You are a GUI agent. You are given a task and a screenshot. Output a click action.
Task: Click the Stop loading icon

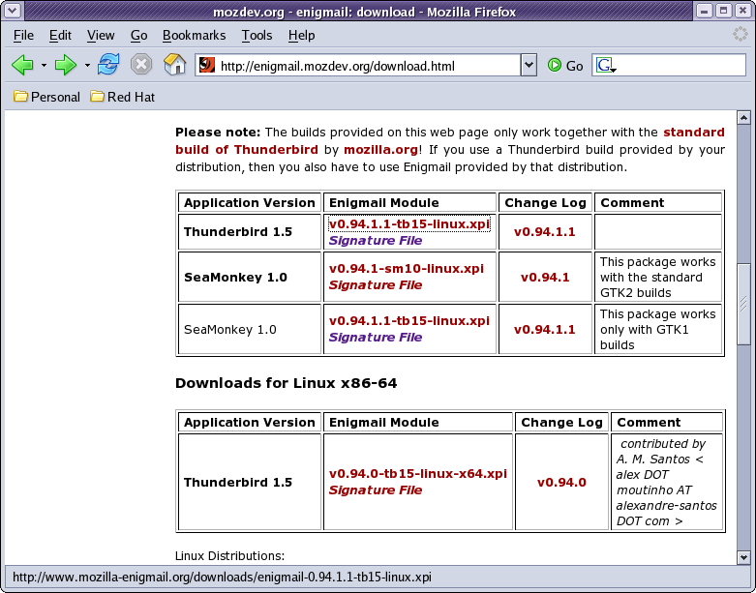(x=141, y=65)
